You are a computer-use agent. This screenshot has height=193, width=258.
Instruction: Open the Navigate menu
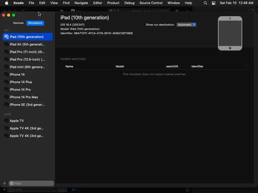81,3
